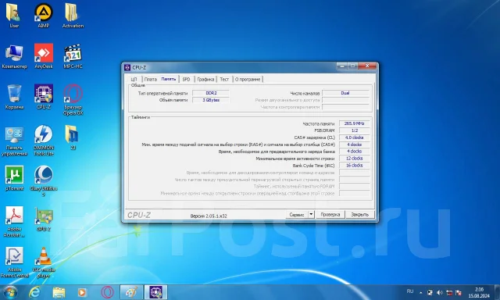Open Opera browser from the taskbar

coord(108,292)
